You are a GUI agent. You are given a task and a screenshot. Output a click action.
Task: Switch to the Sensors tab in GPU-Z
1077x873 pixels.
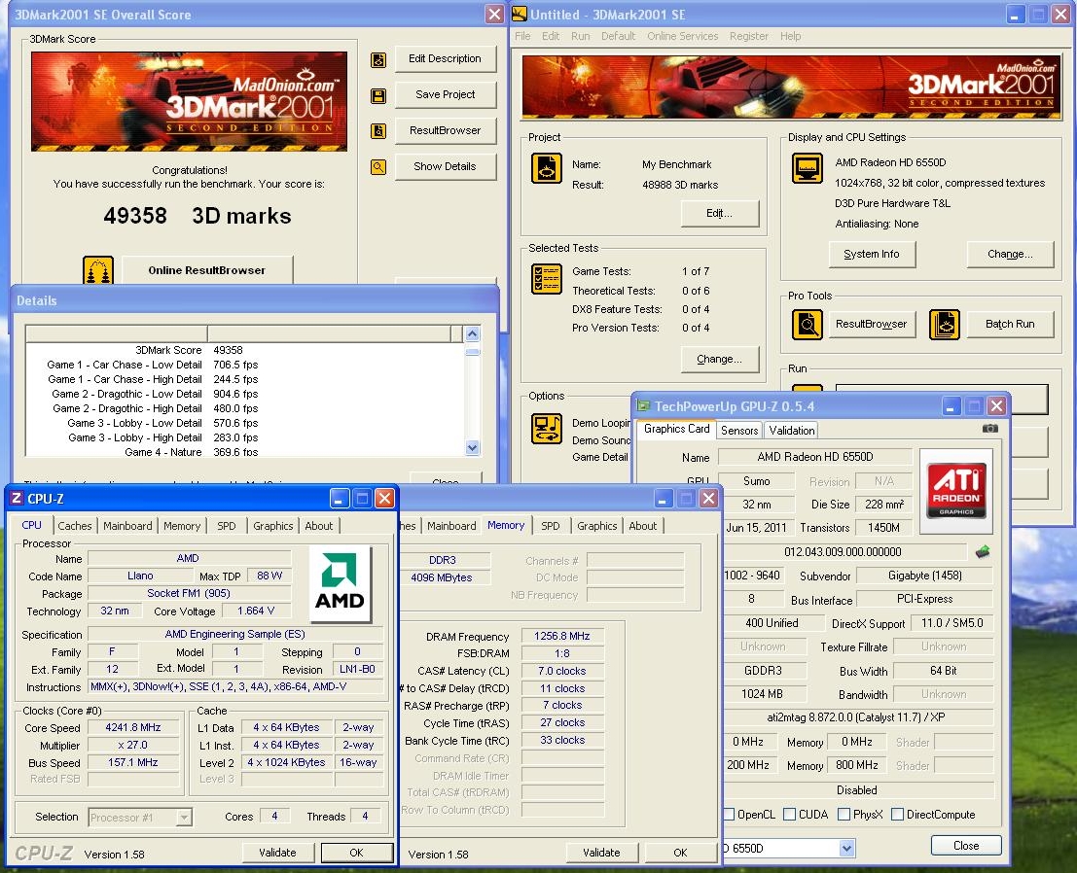click(x=739, y=430)
